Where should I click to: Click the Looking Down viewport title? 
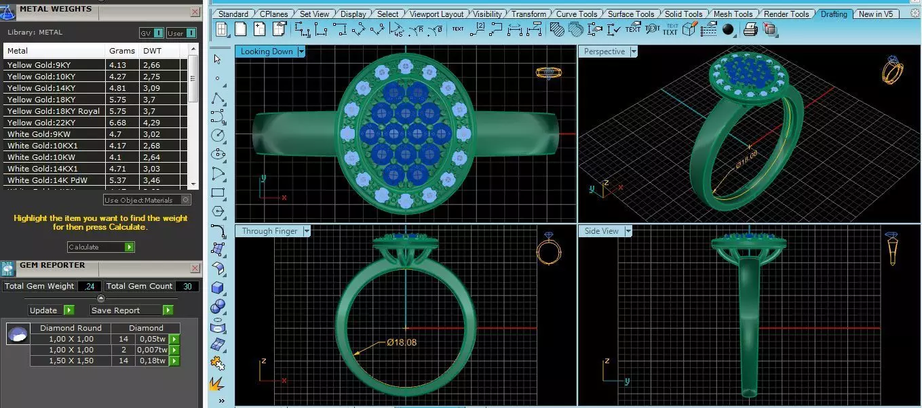267,52
